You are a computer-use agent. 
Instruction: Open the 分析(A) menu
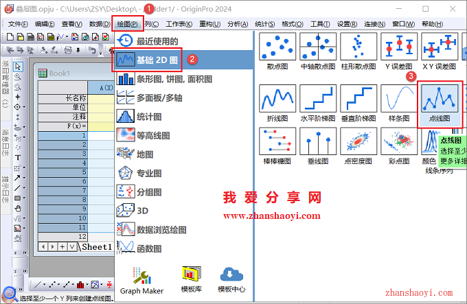pyautogui.click(x=238, y=24)
